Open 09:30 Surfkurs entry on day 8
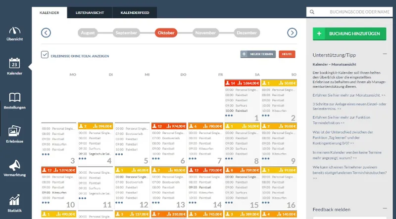 (236, 148)
